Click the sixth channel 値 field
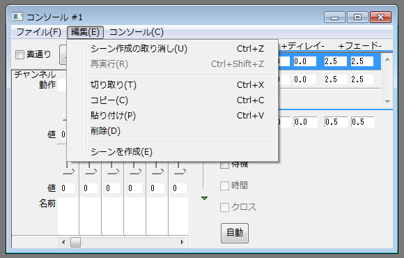This screenshot has height=258, width=404. click(179, 188)
